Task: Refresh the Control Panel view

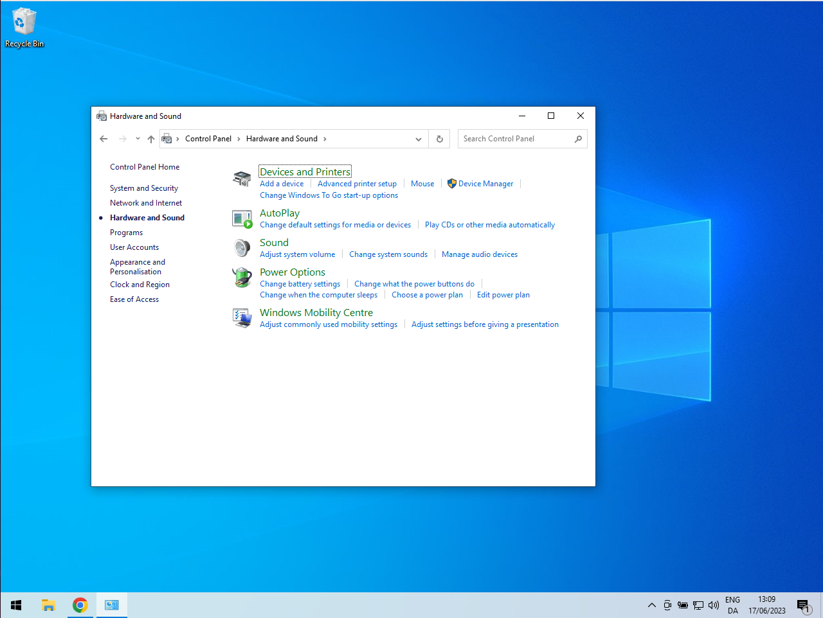Action: [x=440, y=139]
